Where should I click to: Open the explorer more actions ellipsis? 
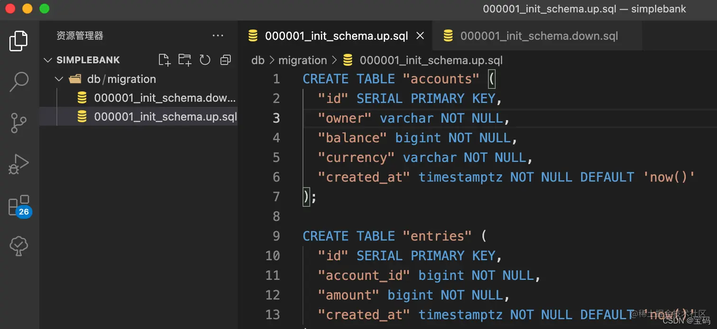pos(218,36)
